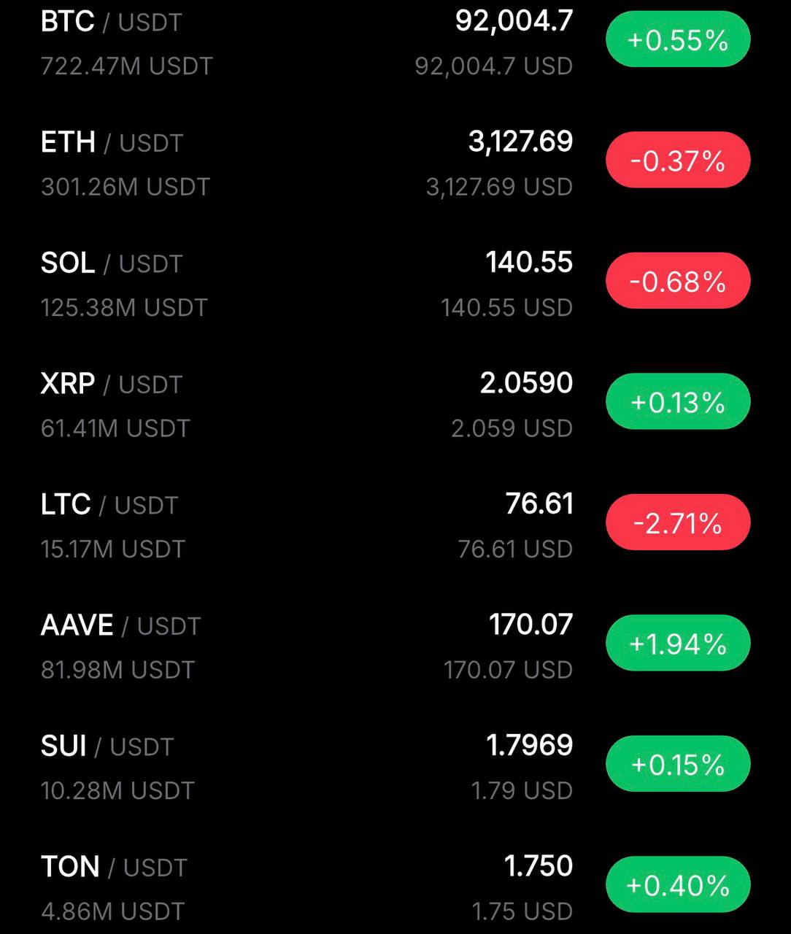Tap the AAVE +1.94% change badge
The width and height of the screenshot is (791, 934).
point(678,644)
